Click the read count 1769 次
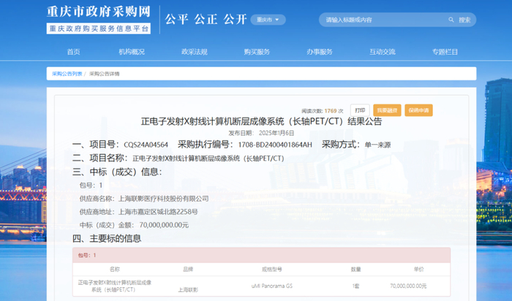 click(334, 111)
